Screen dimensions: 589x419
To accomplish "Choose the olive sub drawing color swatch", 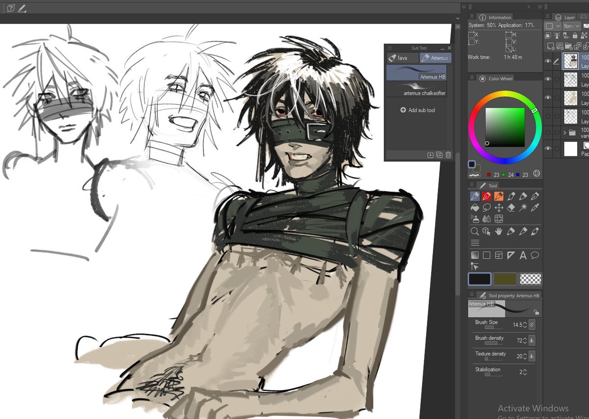I will click(505, 279).
